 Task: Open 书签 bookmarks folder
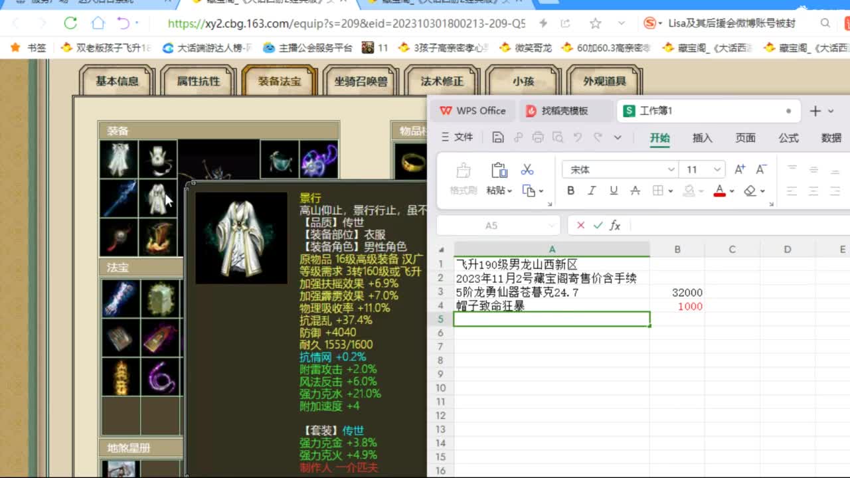click(28, 48)
